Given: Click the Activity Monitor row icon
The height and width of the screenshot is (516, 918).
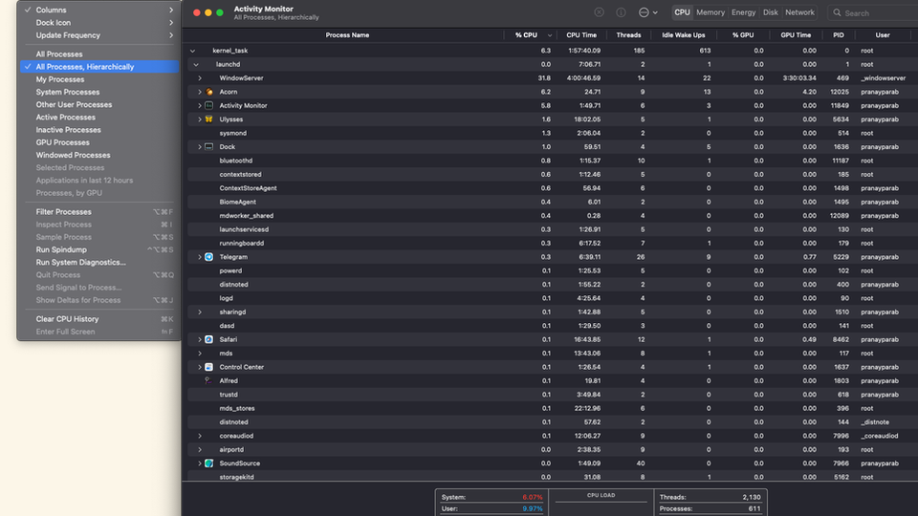Looking at the screenshot, I should (209, 105).
